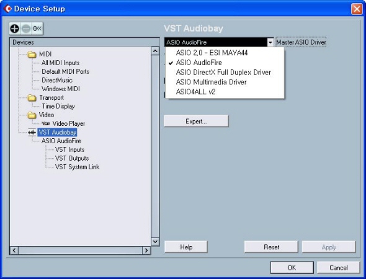The height and width of the screenshot is (279, 366).
Task: Select the Video Player camera icon
Action: coord(45,123)
